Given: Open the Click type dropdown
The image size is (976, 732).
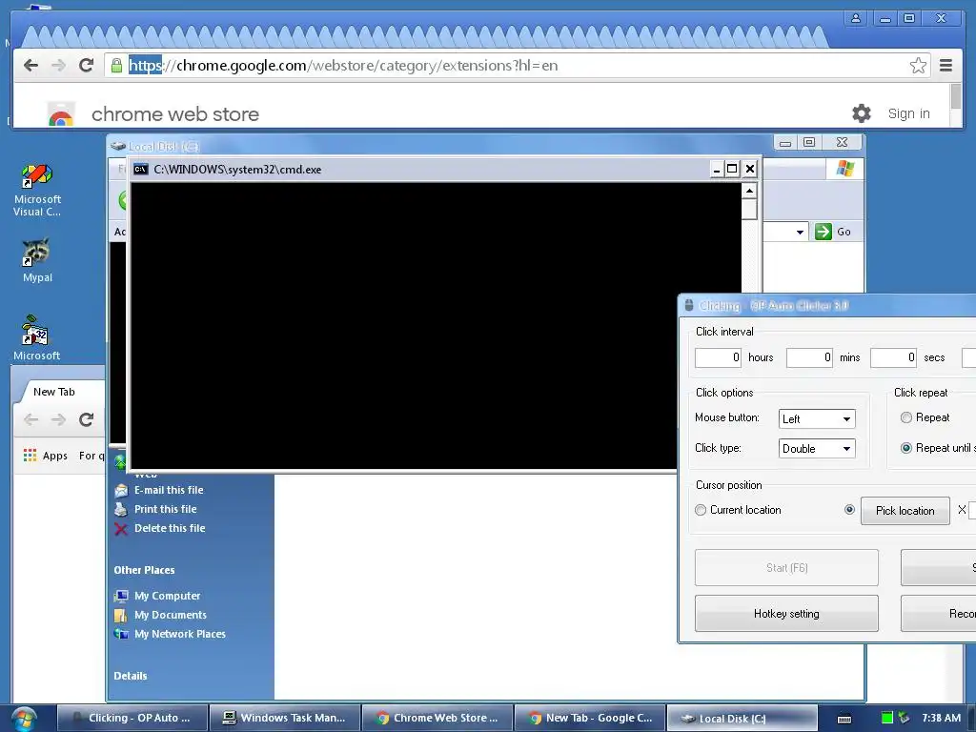Looking at the screenshot, I should click(x=817, y=448).
